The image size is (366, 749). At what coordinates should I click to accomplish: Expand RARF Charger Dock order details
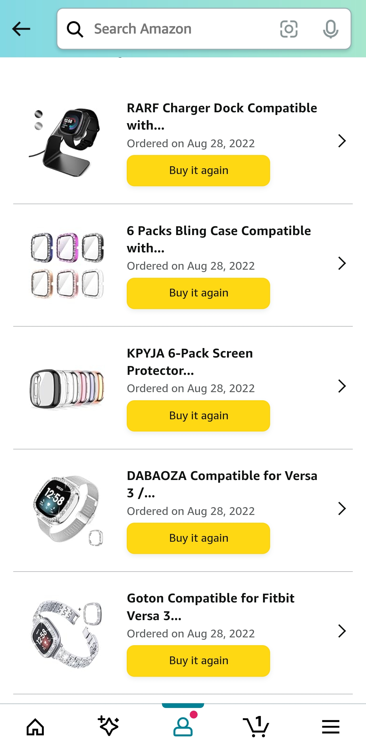[x=342, y=141]
